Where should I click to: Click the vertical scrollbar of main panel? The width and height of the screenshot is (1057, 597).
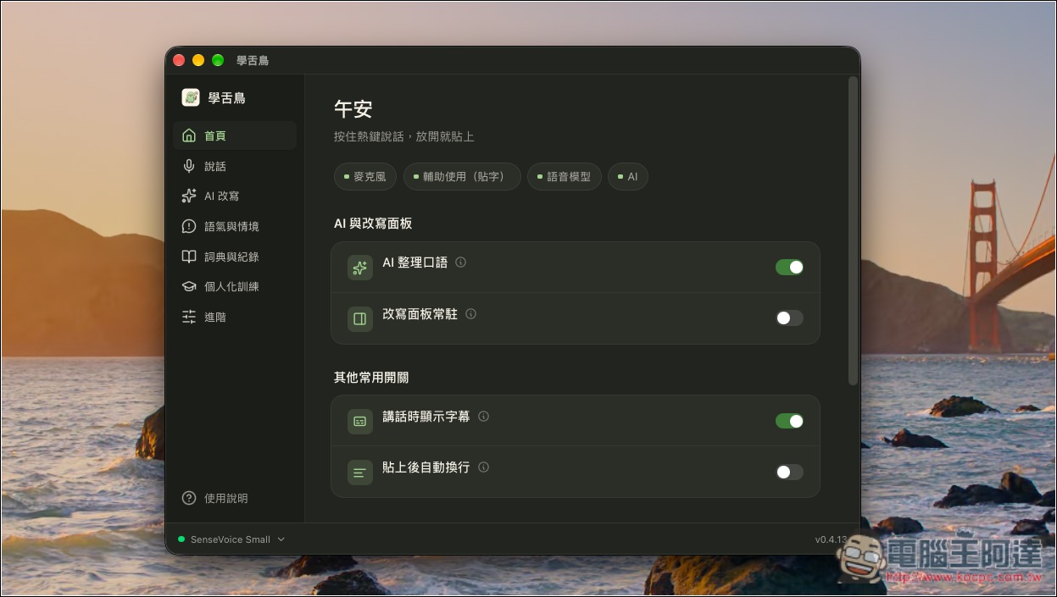tap(853, 230)
